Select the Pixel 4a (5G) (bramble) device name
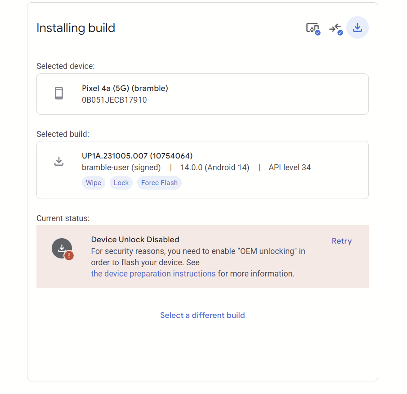This screenshot has height=394, width=407. pos(125,88)
